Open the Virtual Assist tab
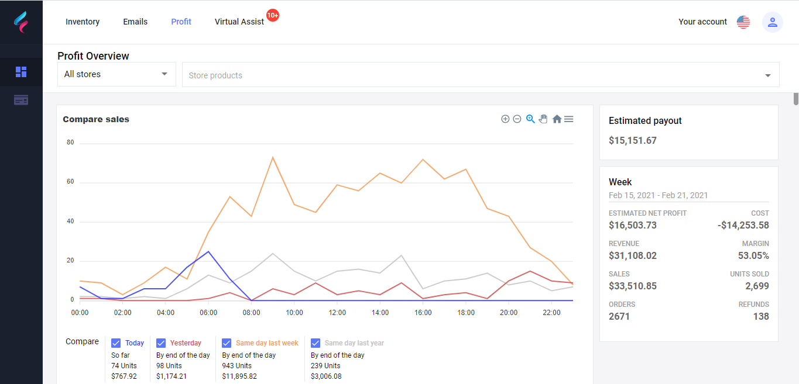This screenshot has width=799, height=384. click(x=239, y=22)
